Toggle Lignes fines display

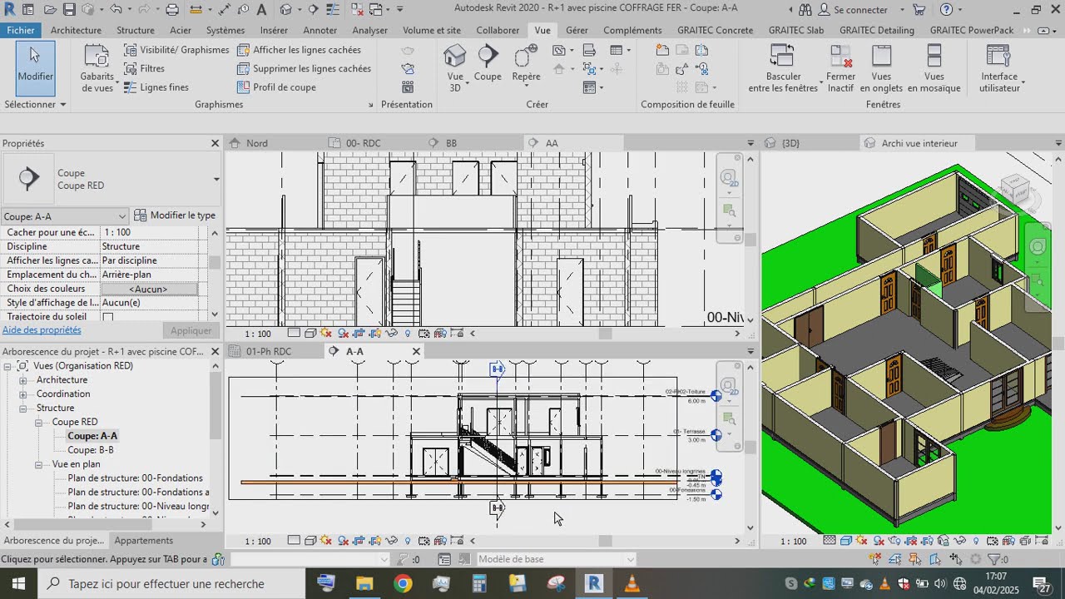coord(156,87)
